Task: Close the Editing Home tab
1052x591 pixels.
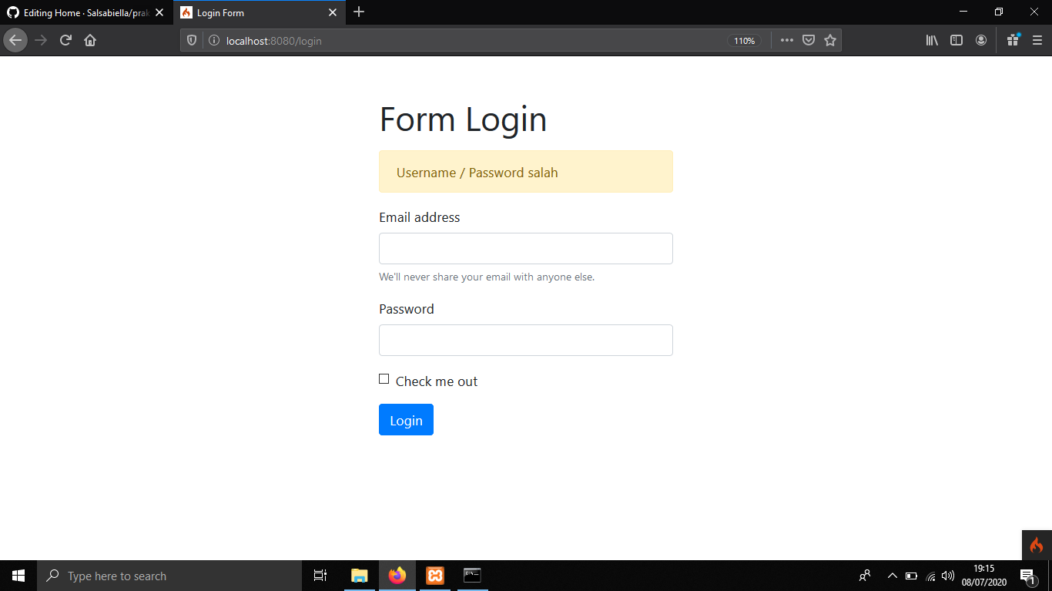Action: (159, 13)
